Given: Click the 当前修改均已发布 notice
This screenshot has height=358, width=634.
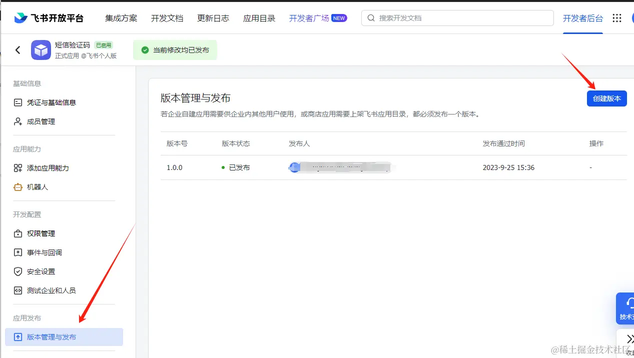Looking at the screenshot, I should pyautogui.click(x=175, y=50).
